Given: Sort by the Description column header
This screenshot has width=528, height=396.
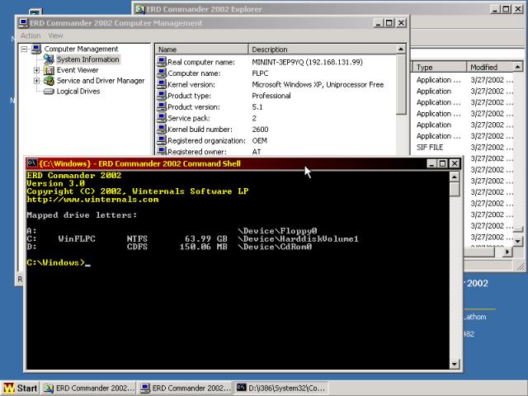Looking at the screenshot, I should pyautogui.click(x=323, y=49).
